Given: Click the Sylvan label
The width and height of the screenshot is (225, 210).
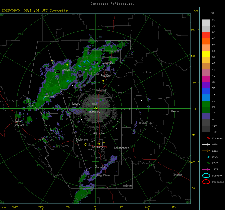Looking at the screenshot, I should point(95,73).
